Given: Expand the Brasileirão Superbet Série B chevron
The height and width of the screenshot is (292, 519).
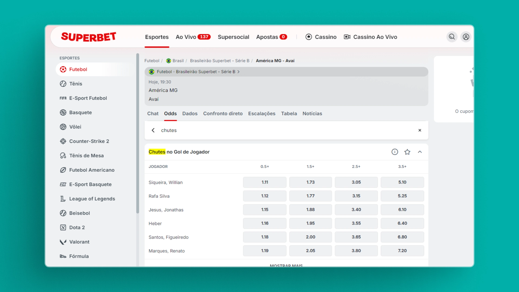Looking at the screenshot, I should [238, 72].
